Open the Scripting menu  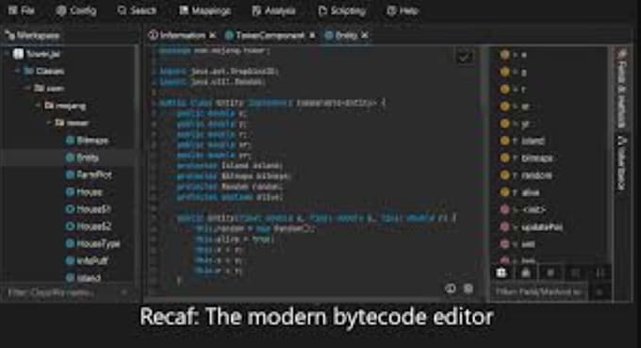pos(342,10)
